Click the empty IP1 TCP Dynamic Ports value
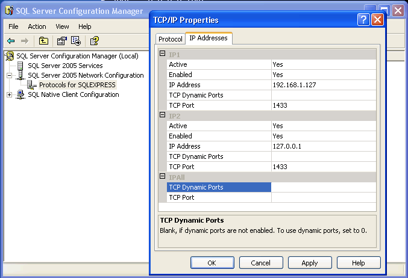408x278 pixels. click(324, 95)
